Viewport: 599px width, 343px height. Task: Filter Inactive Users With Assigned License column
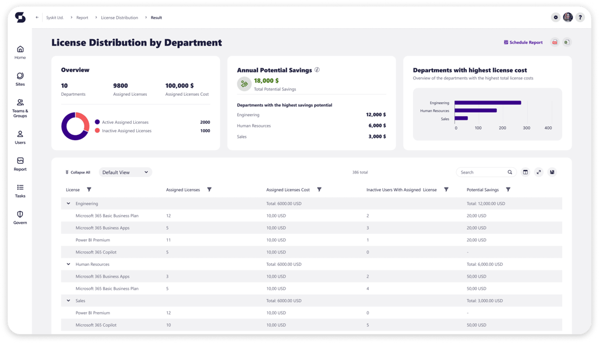(x=446, y=190)
